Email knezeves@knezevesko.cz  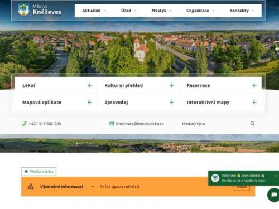tap(140, 124)
